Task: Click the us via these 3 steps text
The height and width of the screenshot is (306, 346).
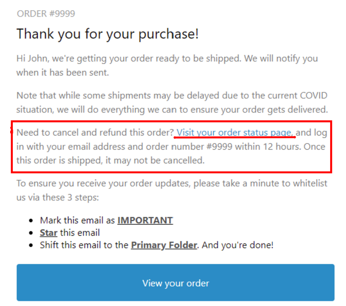Action: coord(57,198)
